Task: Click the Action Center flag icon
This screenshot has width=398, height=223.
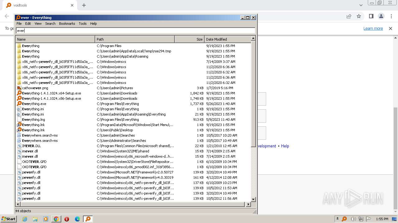Action: (369, 219)
